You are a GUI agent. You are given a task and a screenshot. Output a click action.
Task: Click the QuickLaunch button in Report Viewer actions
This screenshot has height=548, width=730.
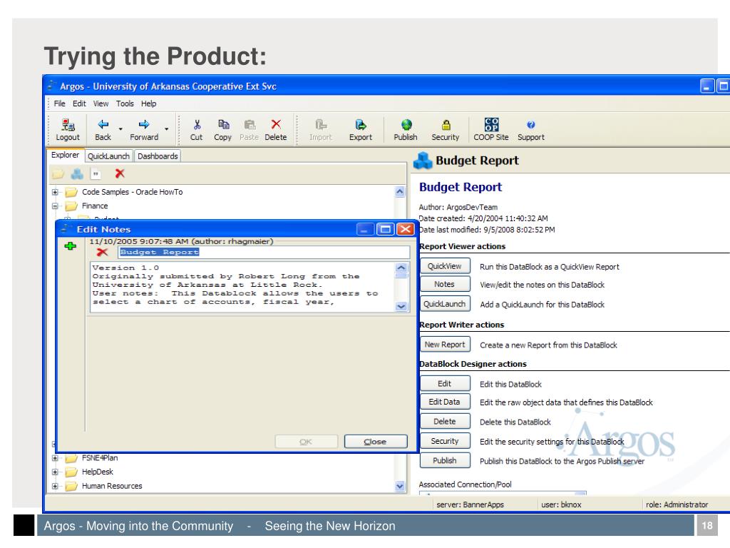[445, 304]
